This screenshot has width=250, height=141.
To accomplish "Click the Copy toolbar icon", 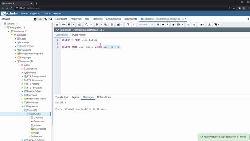I will click(x=96, y=25).
